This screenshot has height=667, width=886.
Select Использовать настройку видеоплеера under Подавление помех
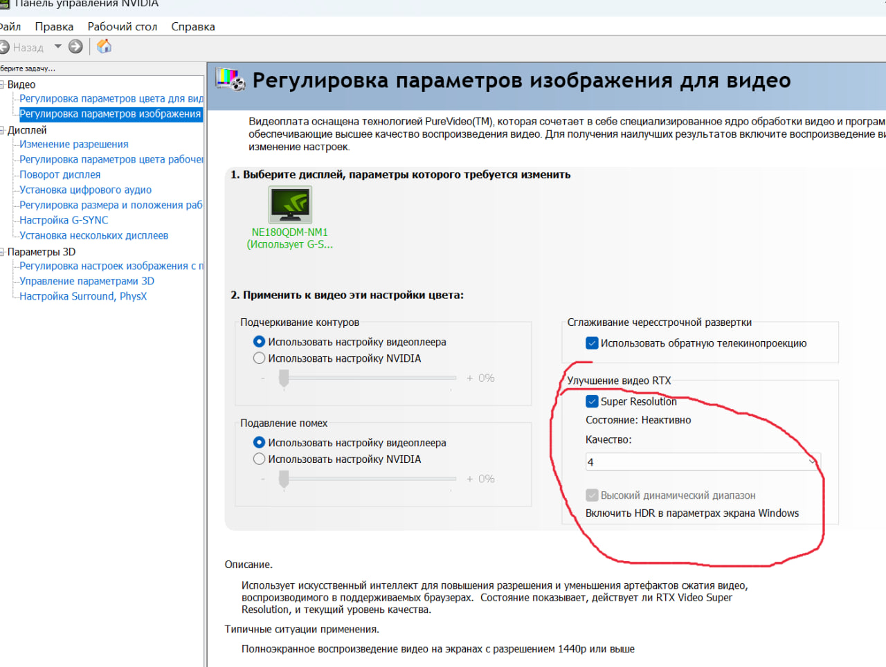tap(259, 442)
